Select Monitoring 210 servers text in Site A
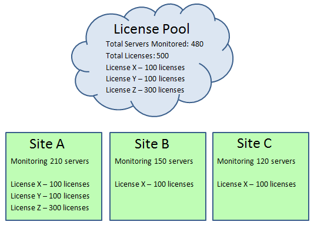This screenshot has height=225, width=314. pos(49,161)
